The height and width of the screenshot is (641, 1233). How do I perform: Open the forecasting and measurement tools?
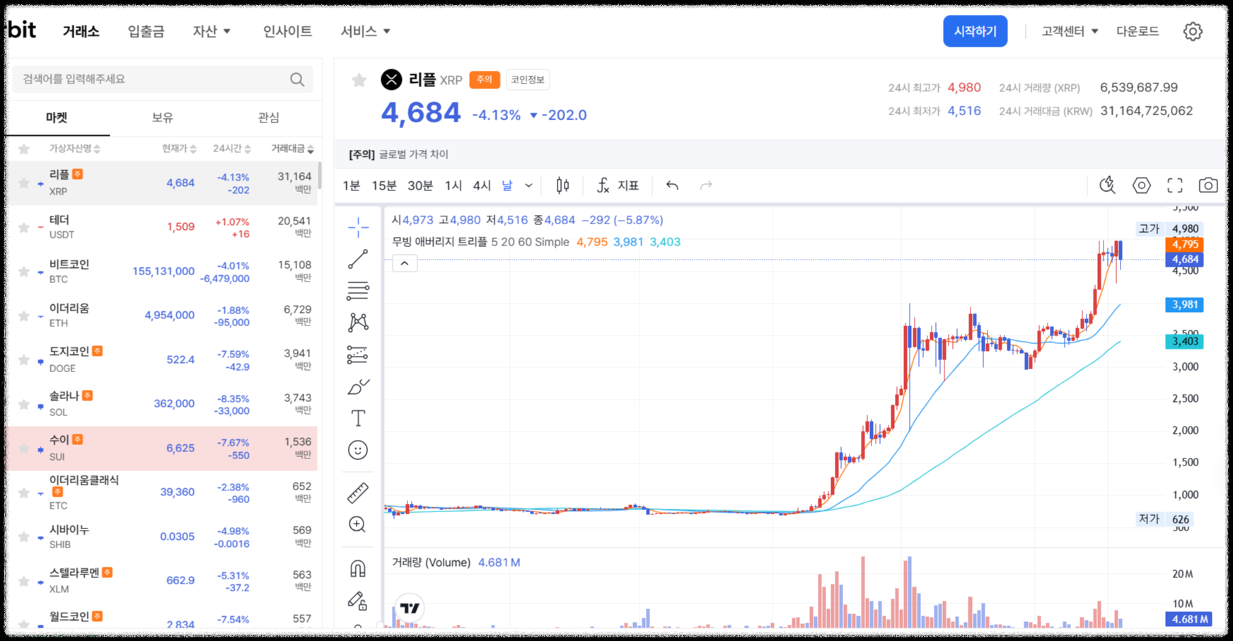358,354
